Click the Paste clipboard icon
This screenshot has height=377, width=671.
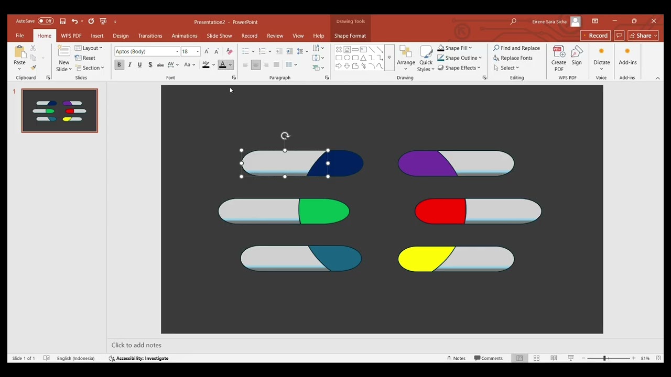pyautogui.click(x=19, y=52)
